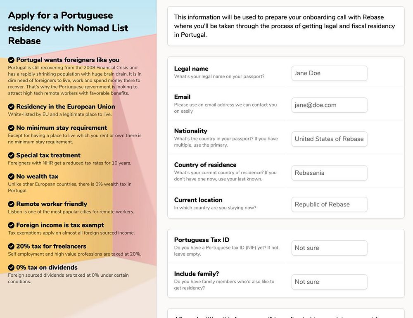Click the checkmark icon next to "No wealth tax"
Viewport: 413px width, 318px height.
[x=12, y=177]
